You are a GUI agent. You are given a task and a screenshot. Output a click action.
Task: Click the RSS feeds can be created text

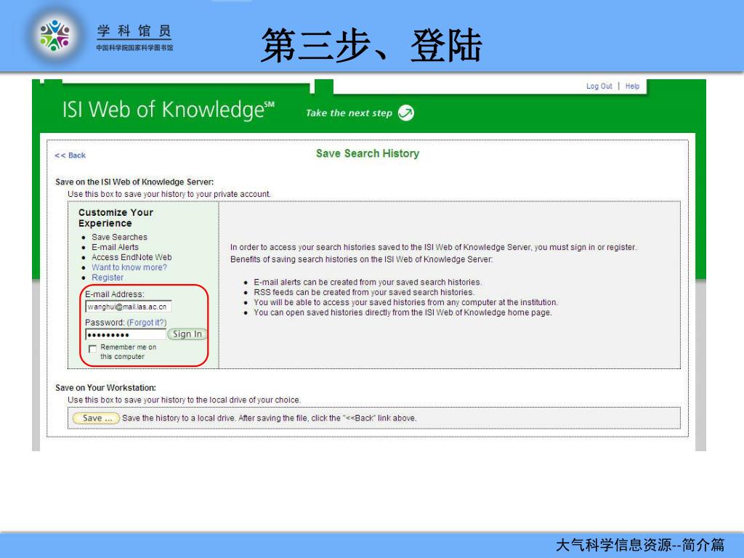pyautogui.click(x=364, y=292)
